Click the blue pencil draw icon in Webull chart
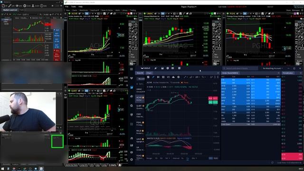 coord(153,77)
